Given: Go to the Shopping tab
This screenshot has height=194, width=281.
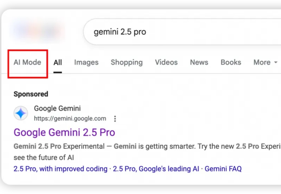Looking at the screenshot, I should (x=127, y=62).
